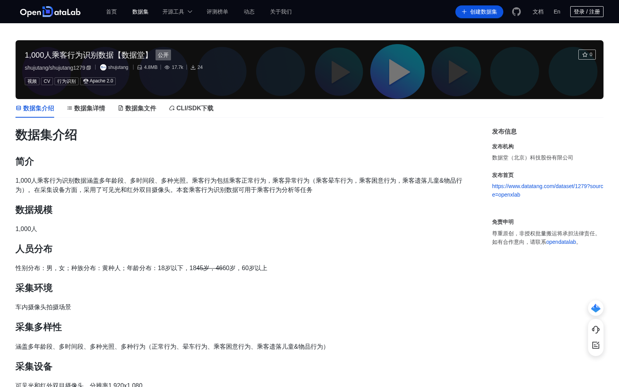Click the 公开 visibility badge
Image resolution: width=619 pixels, height=387 pixels.
(x=163, y=55)
